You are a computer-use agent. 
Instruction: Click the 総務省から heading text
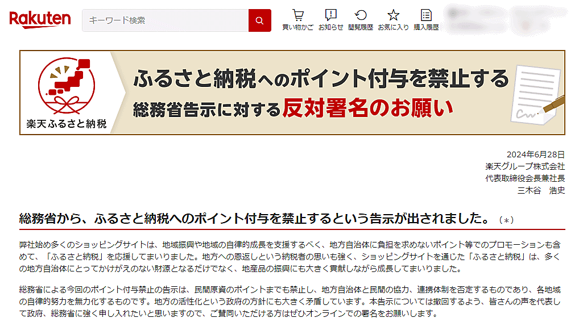(x=254, y=218)
